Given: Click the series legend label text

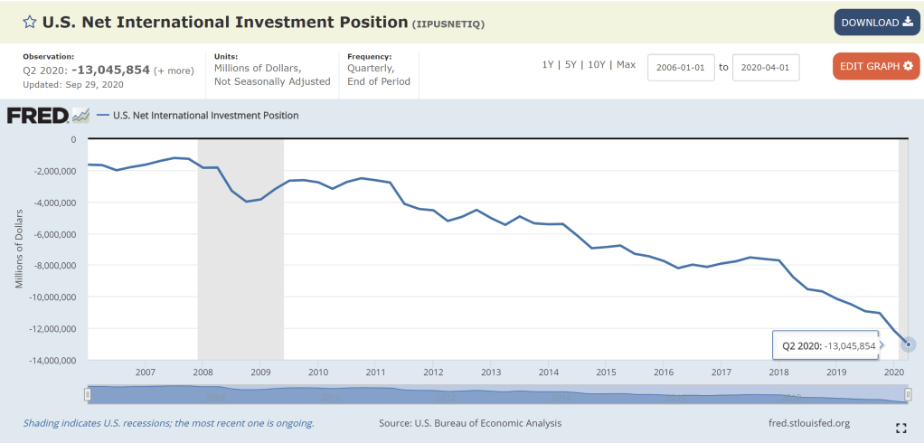Looking at the screenshot, I should [x=205, y=116].
